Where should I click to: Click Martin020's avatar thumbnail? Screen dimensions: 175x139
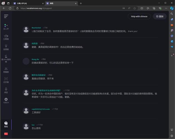click(x=26, y=29)
